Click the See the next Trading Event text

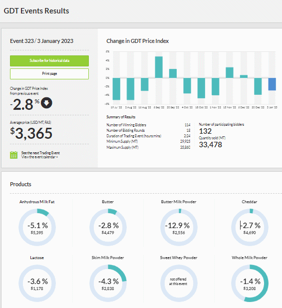(x=40, y=153)
